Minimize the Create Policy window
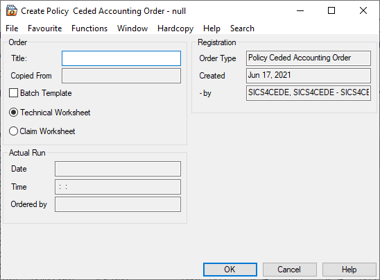 [300, 10]
